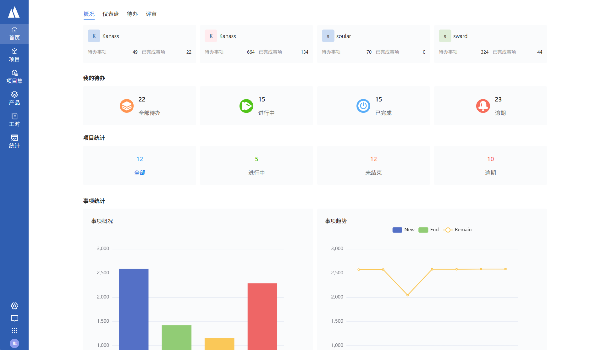Open the message icon in sidebar
Viewport: 601px width, 350px height.
(x=14, y=318)
